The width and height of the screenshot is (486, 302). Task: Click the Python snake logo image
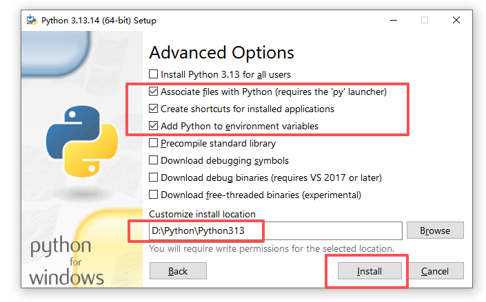(82, 142)
